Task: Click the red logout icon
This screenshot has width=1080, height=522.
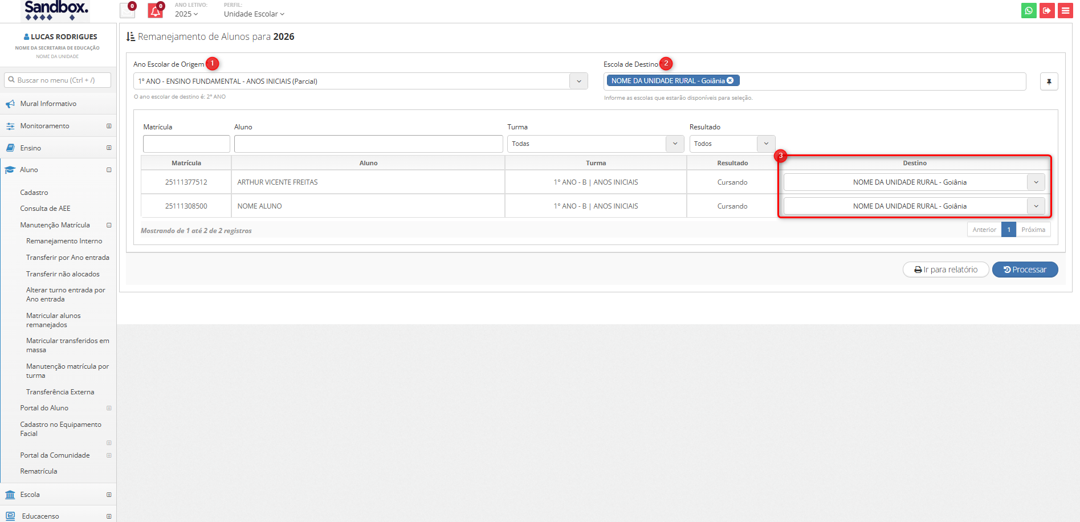Action: (x=1047, y=10)
